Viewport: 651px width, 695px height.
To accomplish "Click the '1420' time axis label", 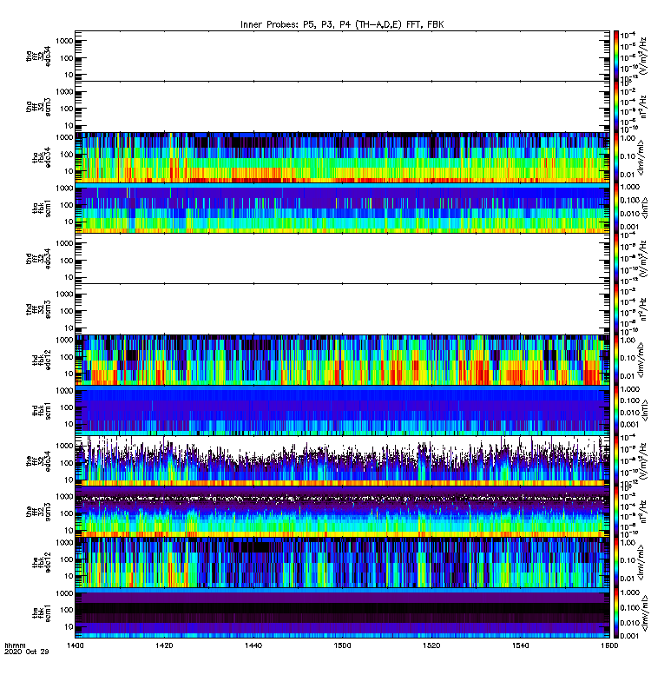I will tap(164, 645).
